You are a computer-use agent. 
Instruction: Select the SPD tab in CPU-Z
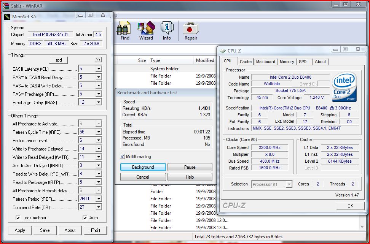(303, 62)
